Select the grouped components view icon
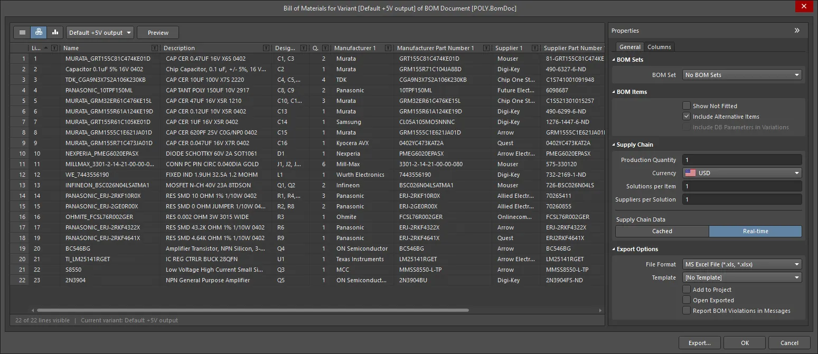The width and height of the screenshot is (818, 354). 39,33
